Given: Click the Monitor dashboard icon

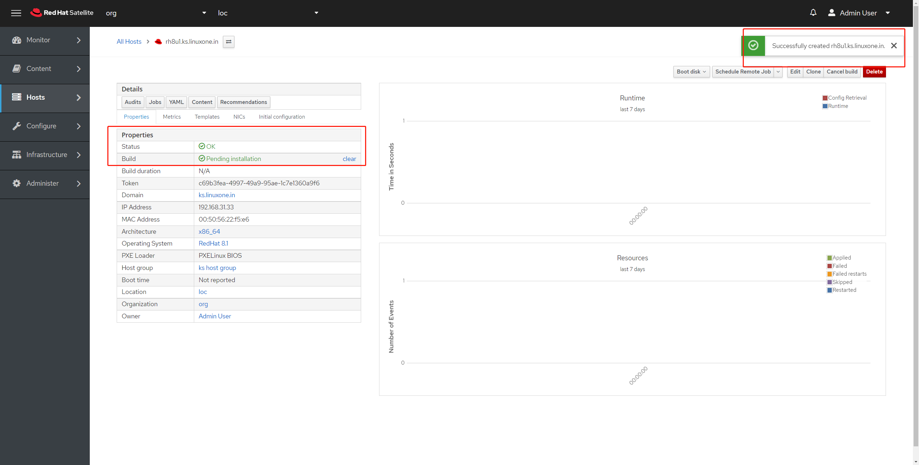Looking at the screenshot, I should click(x=17, y=40).
